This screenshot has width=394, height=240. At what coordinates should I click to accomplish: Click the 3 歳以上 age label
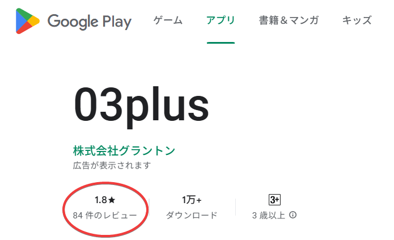pyautogui.click(x=270, y=216)
